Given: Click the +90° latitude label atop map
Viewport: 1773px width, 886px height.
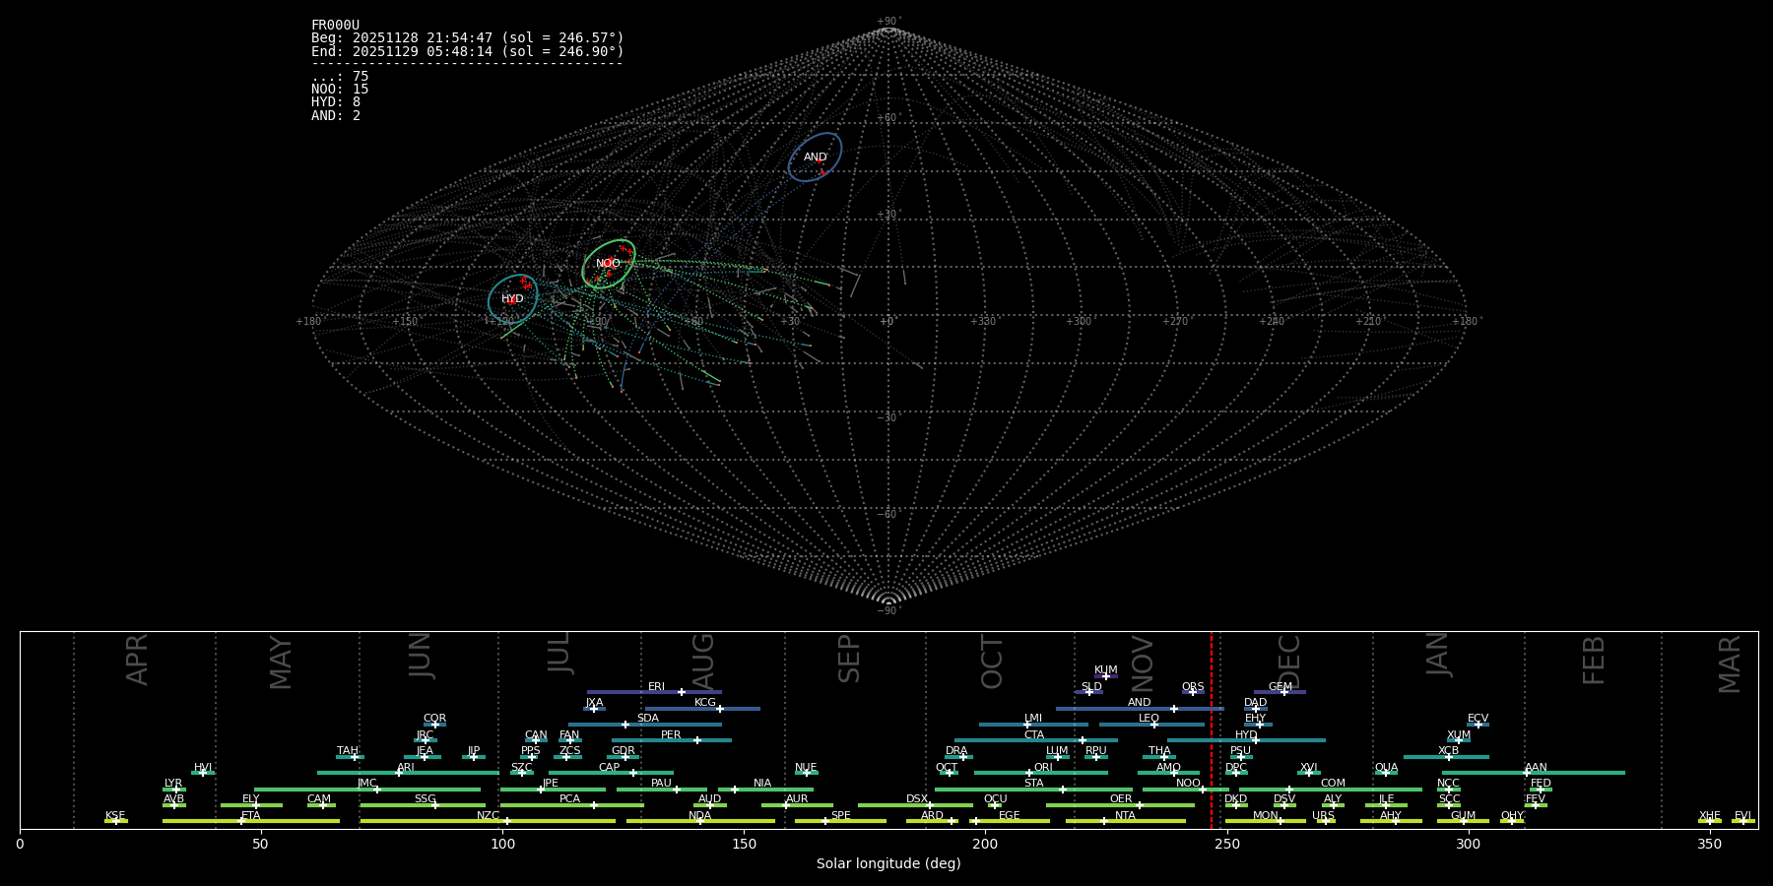Looking at the screenshot, I should click(x=888, y=21).
